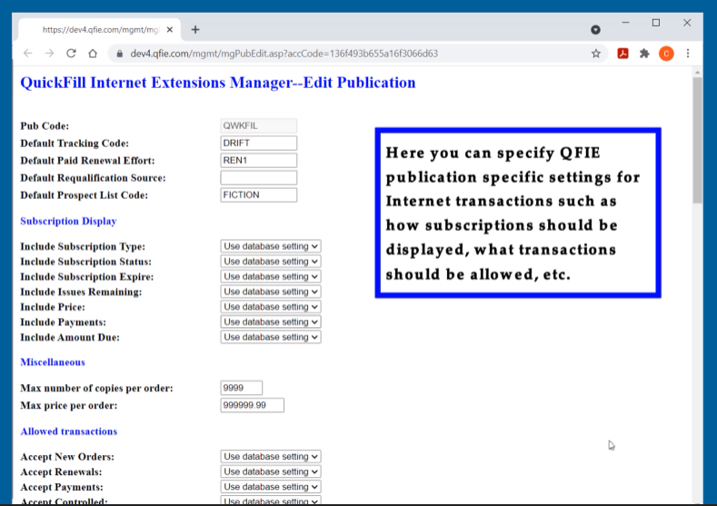
Task: Click the scrollbar up arrow
Action: tap(697, 72)
